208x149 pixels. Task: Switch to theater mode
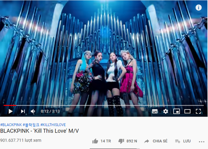tap(187, 111)
